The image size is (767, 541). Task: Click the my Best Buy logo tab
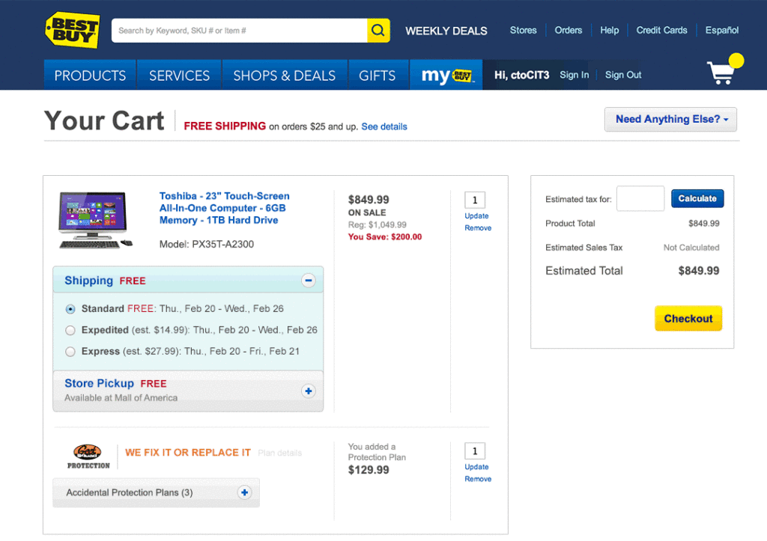tap(446, 75)
